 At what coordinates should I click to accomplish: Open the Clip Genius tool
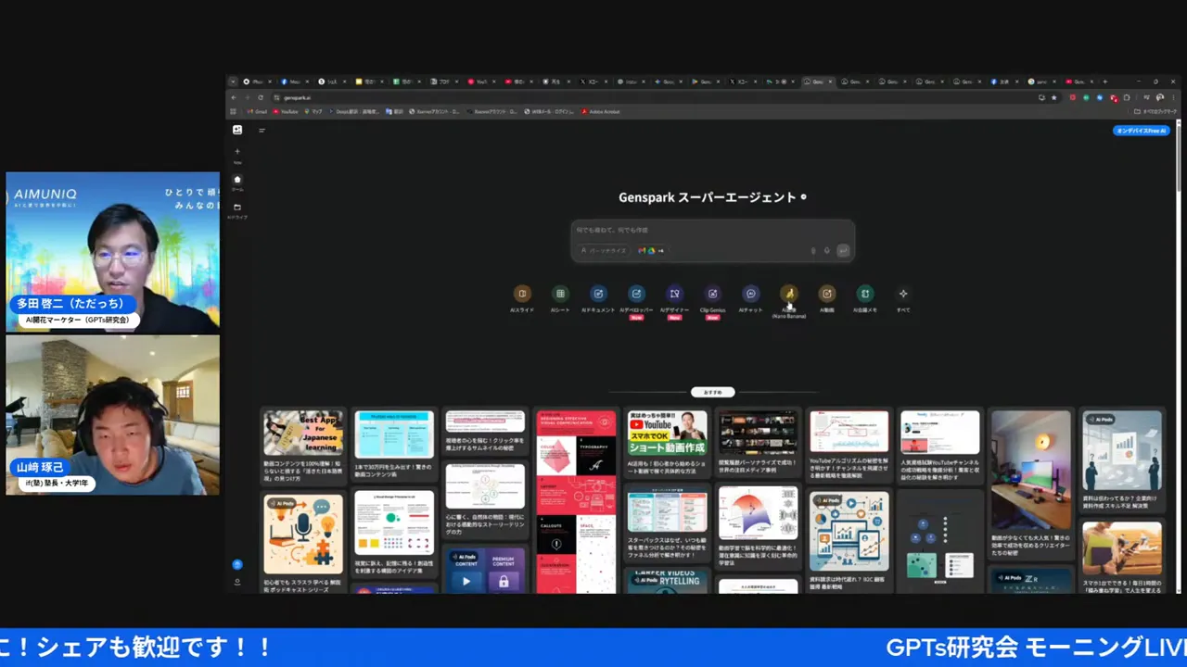pyautogui.click(x=712, y=294)
